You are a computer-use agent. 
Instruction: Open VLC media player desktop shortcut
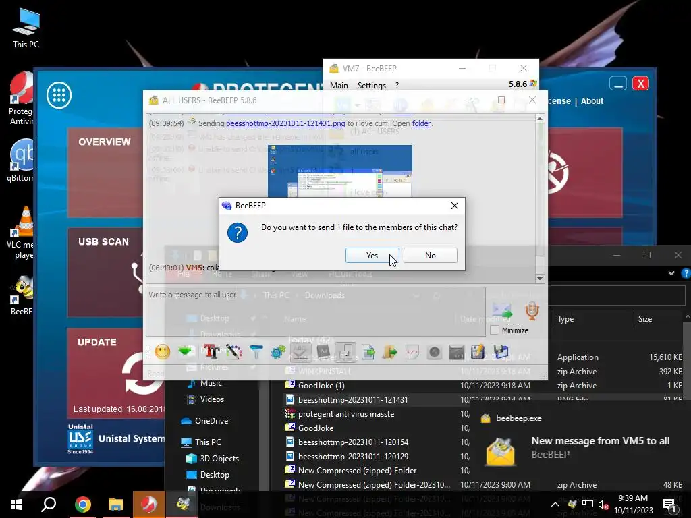[x=22, y=233]
